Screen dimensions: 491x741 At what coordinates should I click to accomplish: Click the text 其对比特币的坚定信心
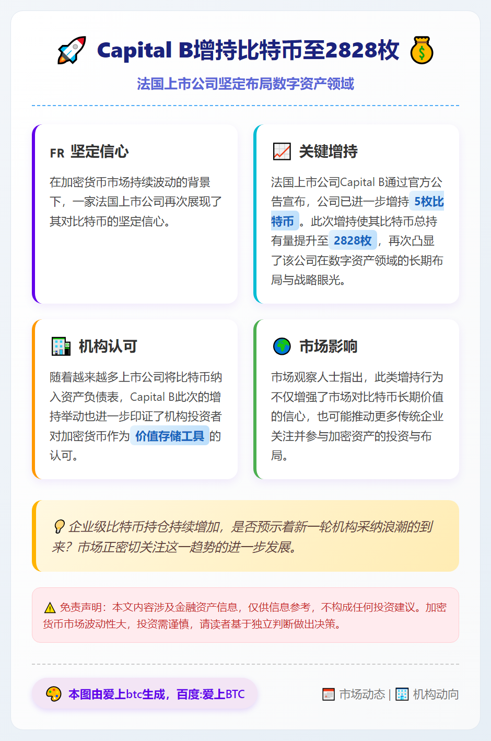click(110, 221)
